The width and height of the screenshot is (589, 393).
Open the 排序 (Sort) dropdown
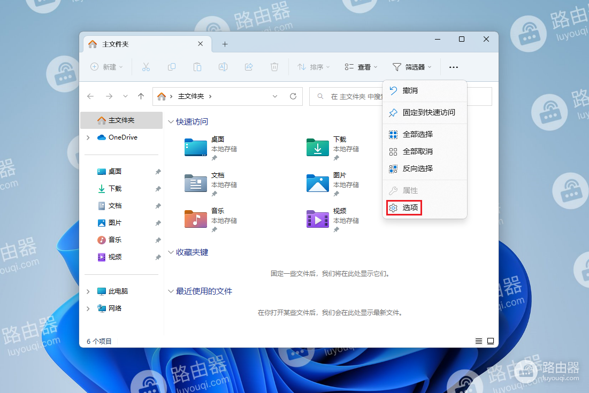(313, 67)
